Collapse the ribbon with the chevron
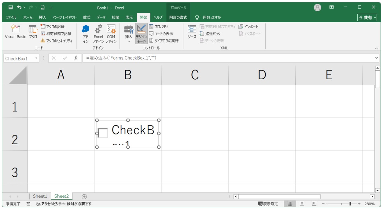This screenshot has height=209, width=383. pyautogui.click(x=376, y=48)
